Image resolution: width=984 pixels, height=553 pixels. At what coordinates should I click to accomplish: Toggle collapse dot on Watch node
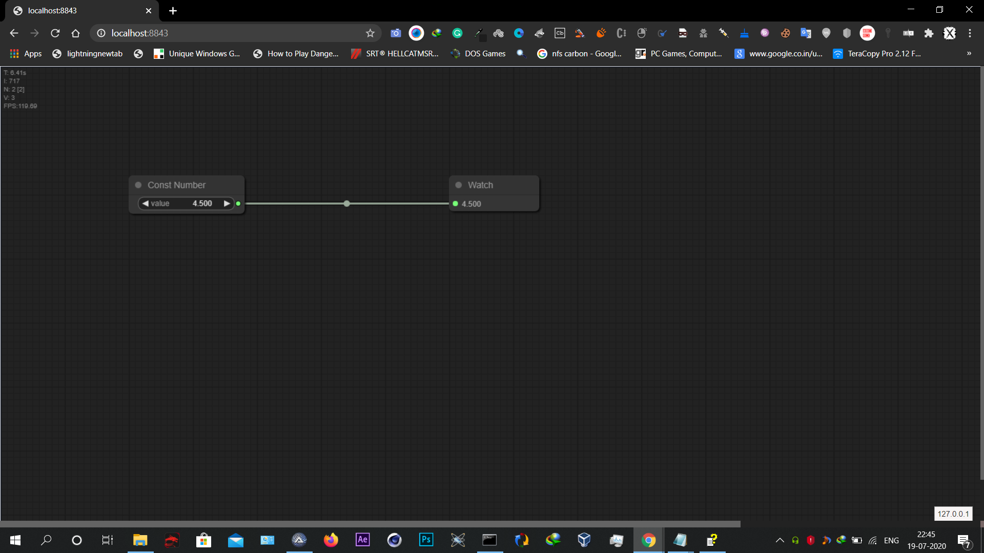[459, 185]
